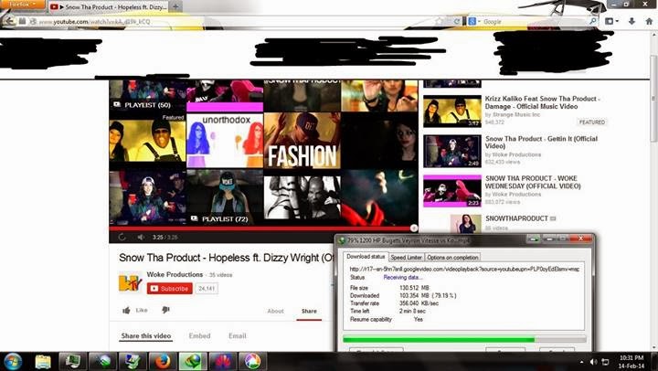Click the search magnifier in the Google box
This screenshot has width=658, height=371.
[592, 21]
